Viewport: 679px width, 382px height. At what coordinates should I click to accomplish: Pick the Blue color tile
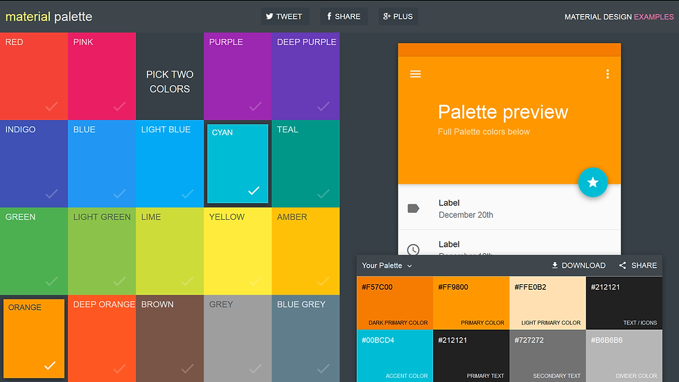tap(102, 164)
